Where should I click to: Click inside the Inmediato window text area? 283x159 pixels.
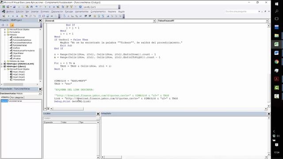[184, 136]
